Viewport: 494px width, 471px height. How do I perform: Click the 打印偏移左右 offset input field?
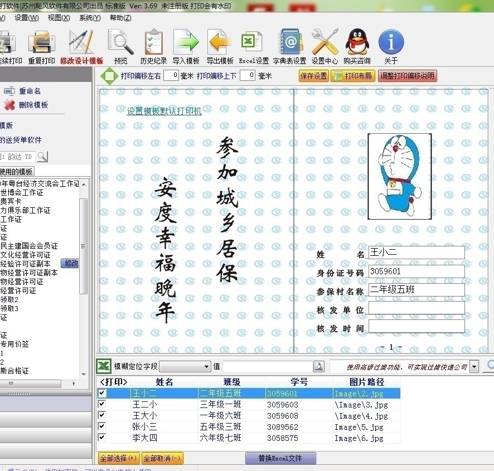(171, 75)
